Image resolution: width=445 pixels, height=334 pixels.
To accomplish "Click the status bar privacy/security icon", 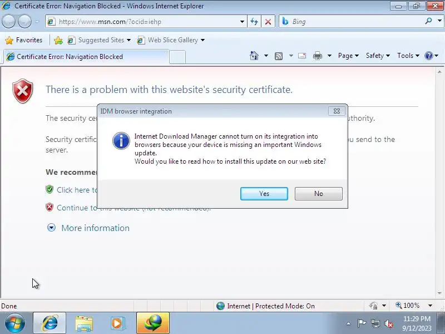I will point(373,306).
